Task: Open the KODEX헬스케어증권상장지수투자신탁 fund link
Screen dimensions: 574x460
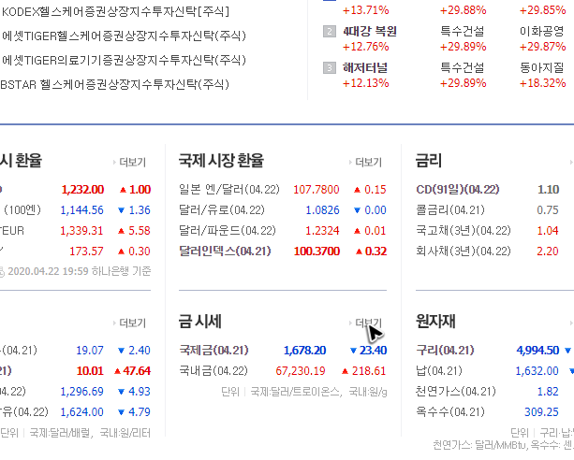Action: [115, 12]
